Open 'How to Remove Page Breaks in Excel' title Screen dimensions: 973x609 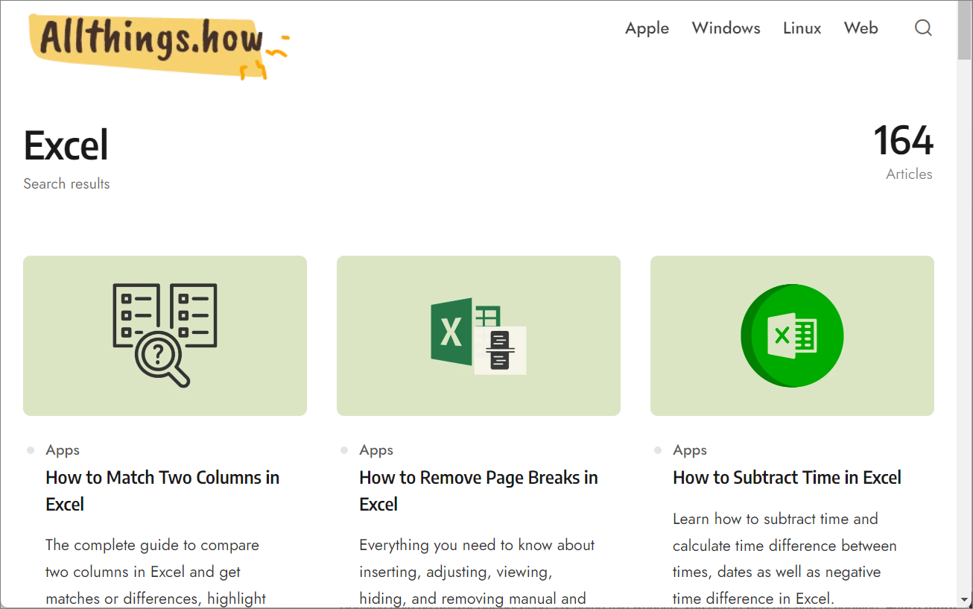coord(478,490)
